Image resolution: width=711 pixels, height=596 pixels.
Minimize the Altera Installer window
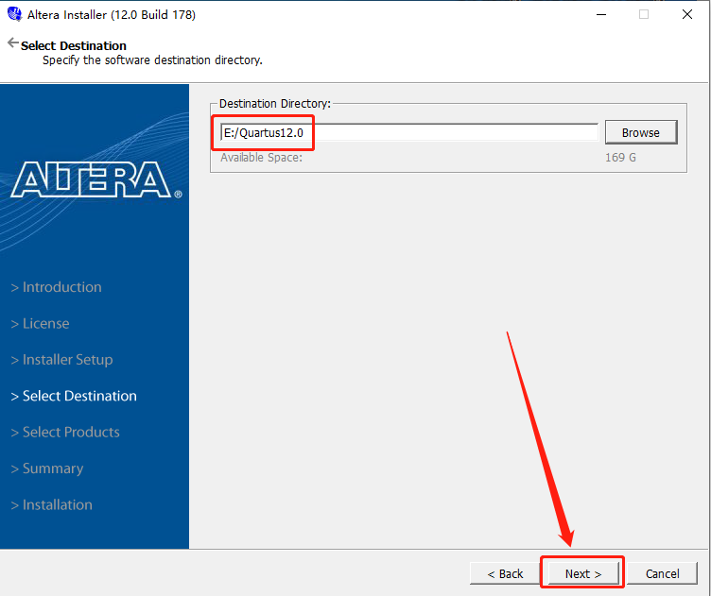tap(601, 14)
